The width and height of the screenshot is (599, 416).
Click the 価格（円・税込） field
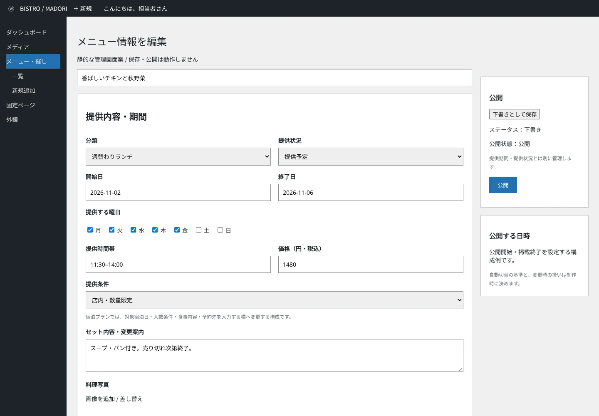coord(371,265)
